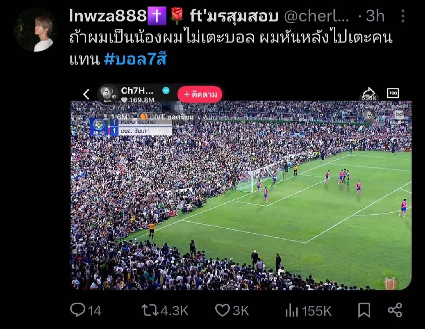Tap the retweet icon showing 4.3K
The height and width of the screenshot is (329, 425).
[x=150, y=310]
